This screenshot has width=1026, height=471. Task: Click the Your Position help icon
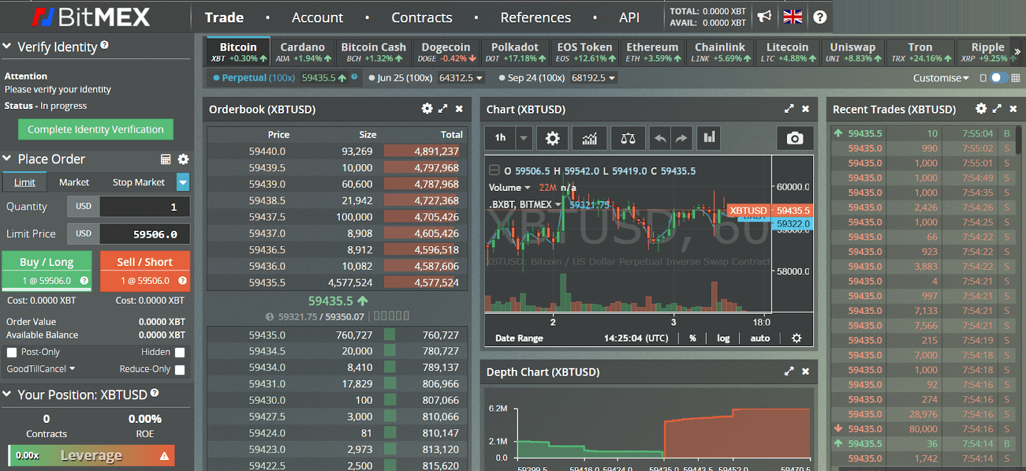155,393
